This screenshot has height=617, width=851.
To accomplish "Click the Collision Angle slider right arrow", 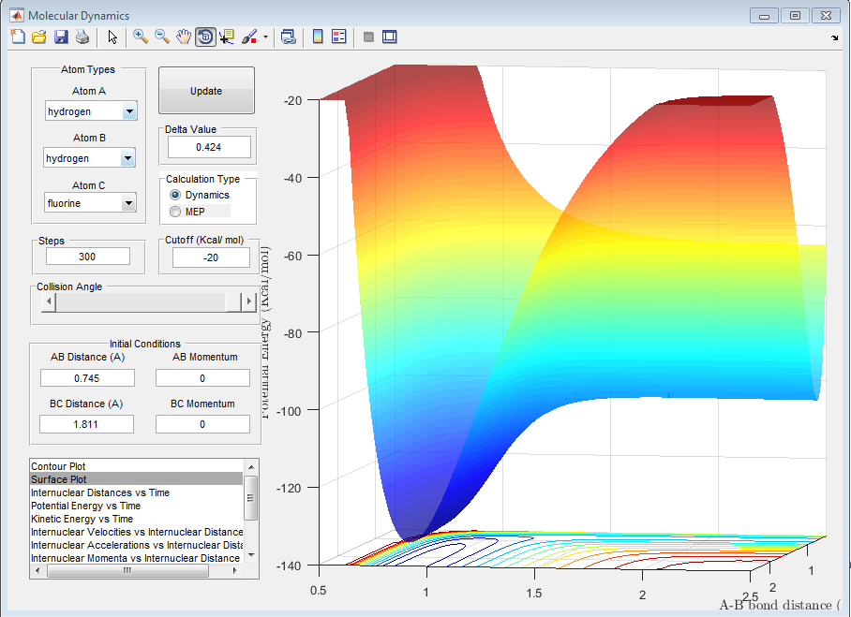I will 249,301.
